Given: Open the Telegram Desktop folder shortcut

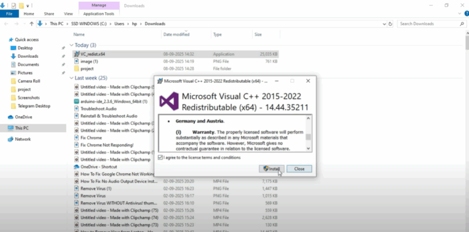Looking at the screenshot, I should [x=33, y=106].
